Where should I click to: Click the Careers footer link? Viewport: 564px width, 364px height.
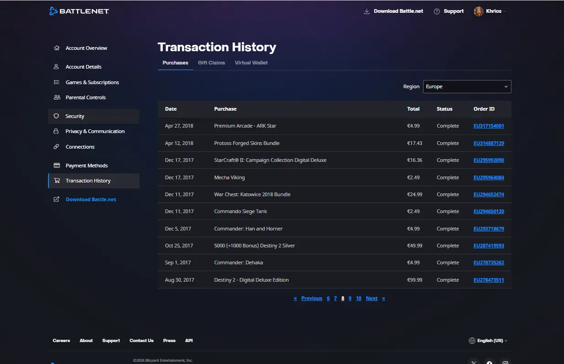click(61, 341)
